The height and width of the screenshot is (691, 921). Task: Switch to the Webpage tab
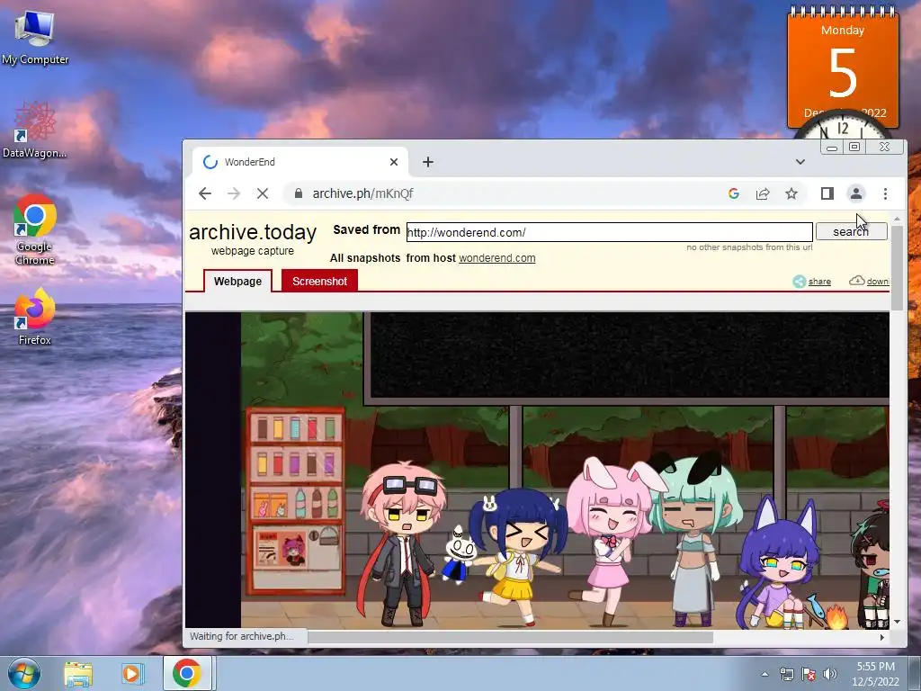pos(237,281)
